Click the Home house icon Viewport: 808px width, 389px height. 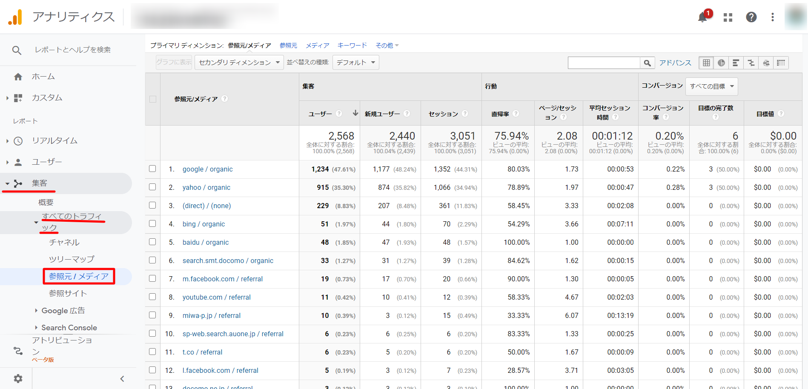point(18,77)
